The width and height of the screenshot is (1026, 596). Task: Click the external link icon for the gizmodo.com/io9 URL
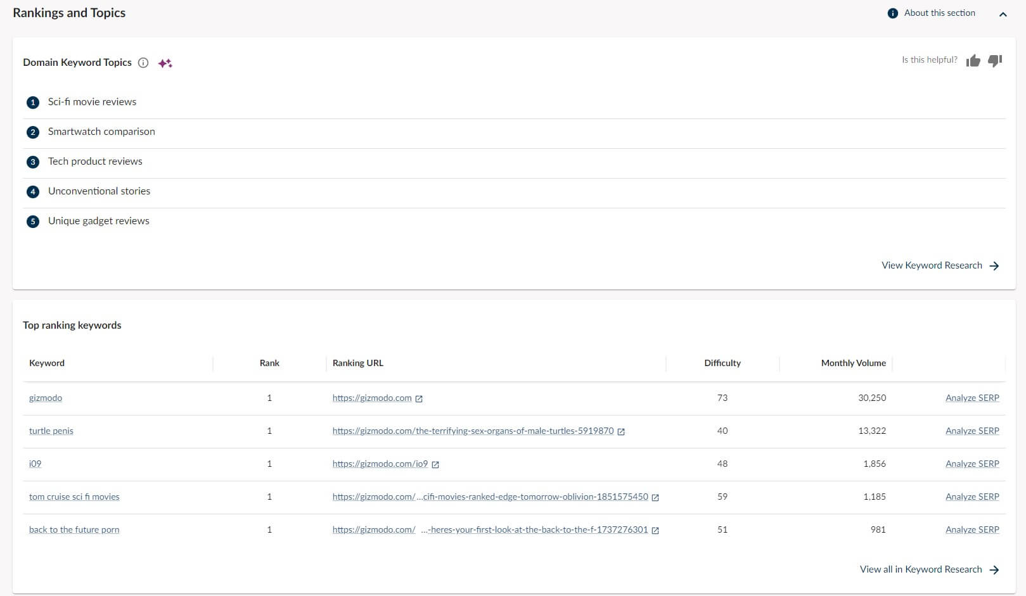(435, 464)
